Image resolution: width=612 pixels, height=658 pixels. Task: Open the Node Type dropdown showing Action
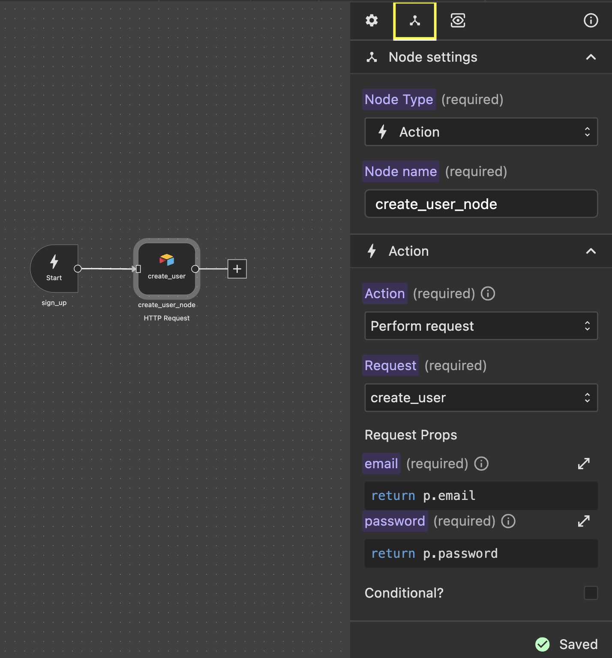[481, 132]
